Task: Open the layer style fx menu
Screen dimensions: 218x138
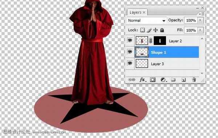Action: (142, 80)
